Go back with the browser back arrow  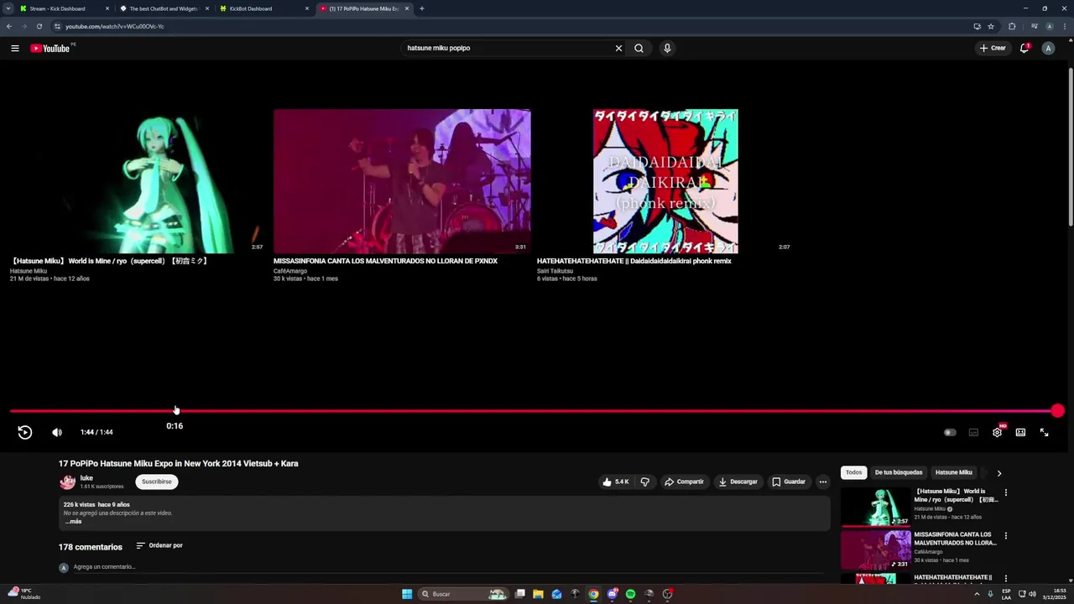(x=9, y=26)
